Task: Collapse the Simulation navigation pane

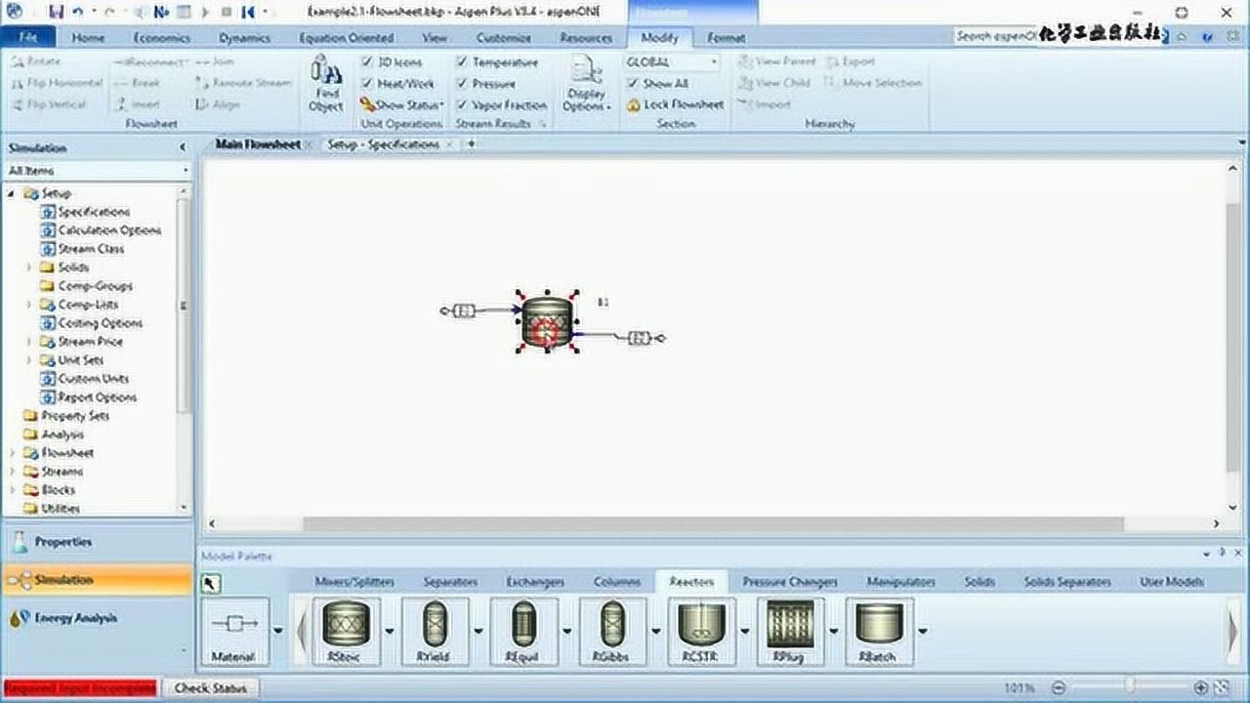Action: (182, 147)
